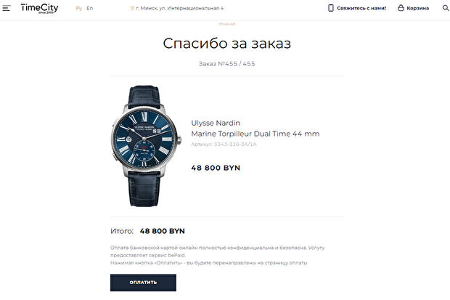This screenshot has height=300, width=450.
Task: Open the Свяжитесь с нами link
Action: [x=361, y=8]
